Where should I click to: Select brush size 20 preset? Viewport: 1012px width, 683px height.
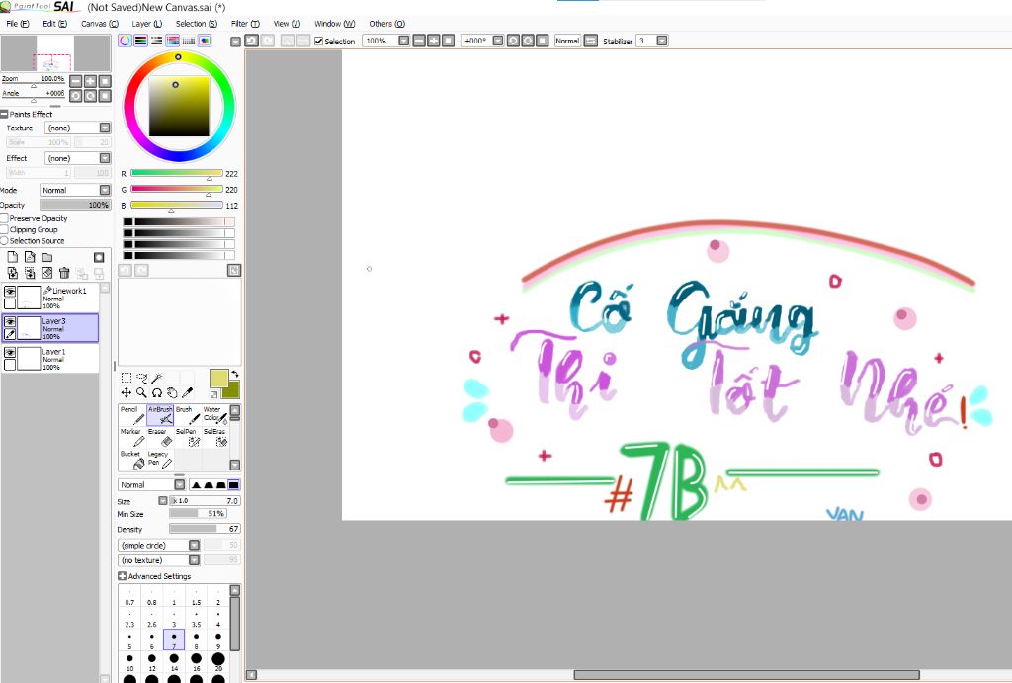[x=218, y=662]
